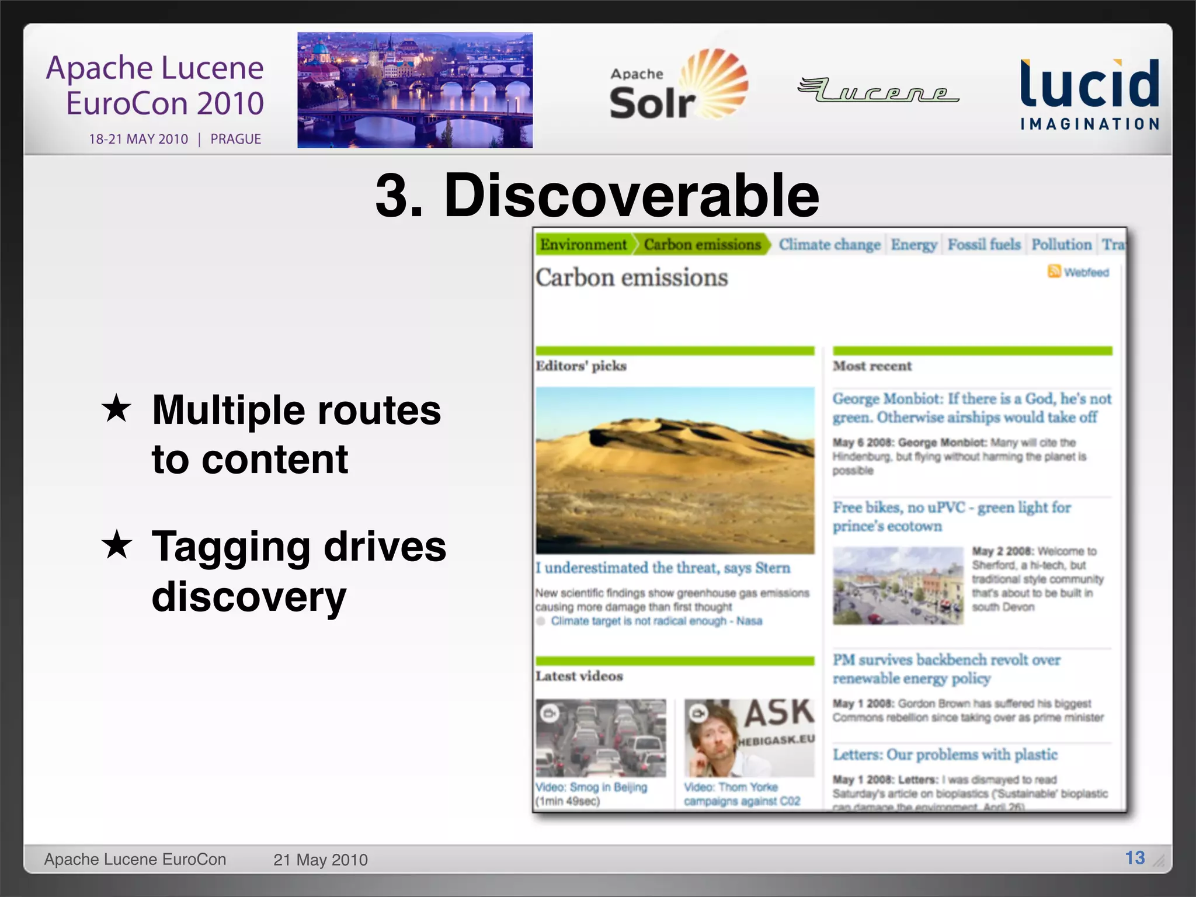View the ecotown street illustration thumbnail
The width and height of the screenshot is (1196, 897).
[x=898, y=586]
